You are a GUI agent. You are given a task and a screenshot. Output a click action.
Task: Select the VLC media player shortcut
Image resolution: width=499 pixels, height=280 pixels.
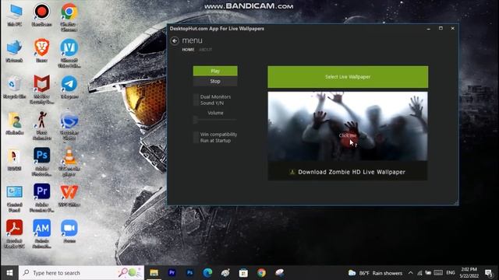click(x=69, y=162)
